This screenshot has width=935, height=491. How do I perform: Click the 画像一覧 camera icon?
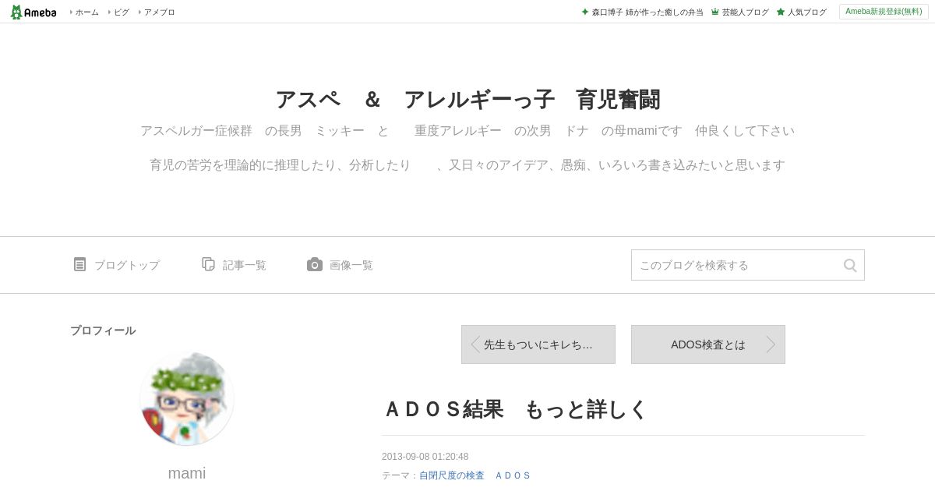pyautogui.click(x=314, y=264)
